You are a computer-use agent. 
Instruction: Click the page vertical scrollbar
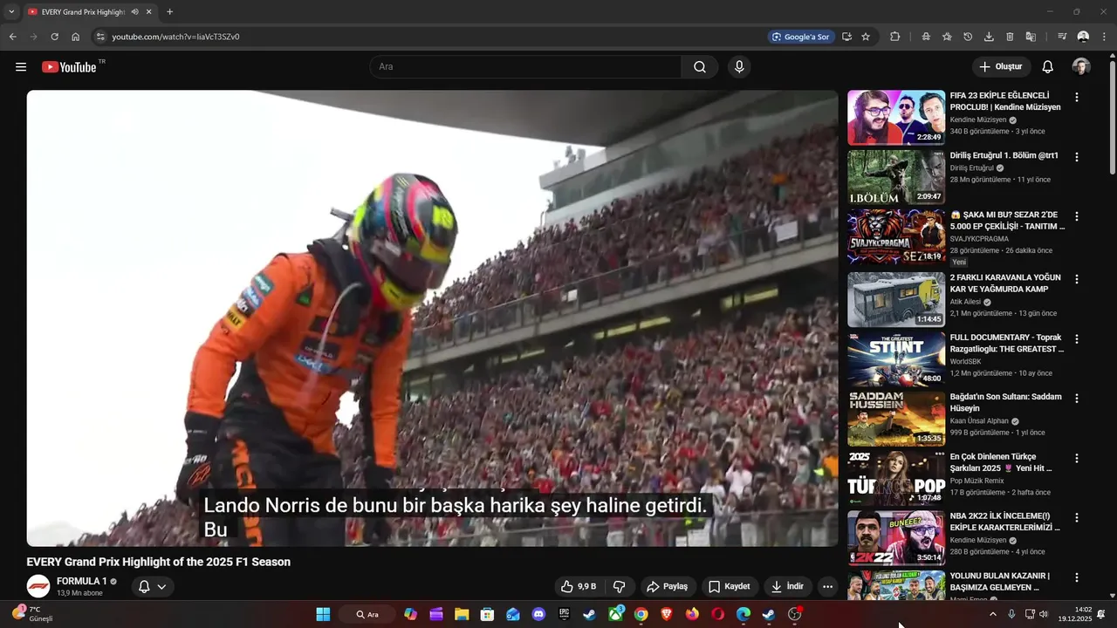click(1112, 118)
